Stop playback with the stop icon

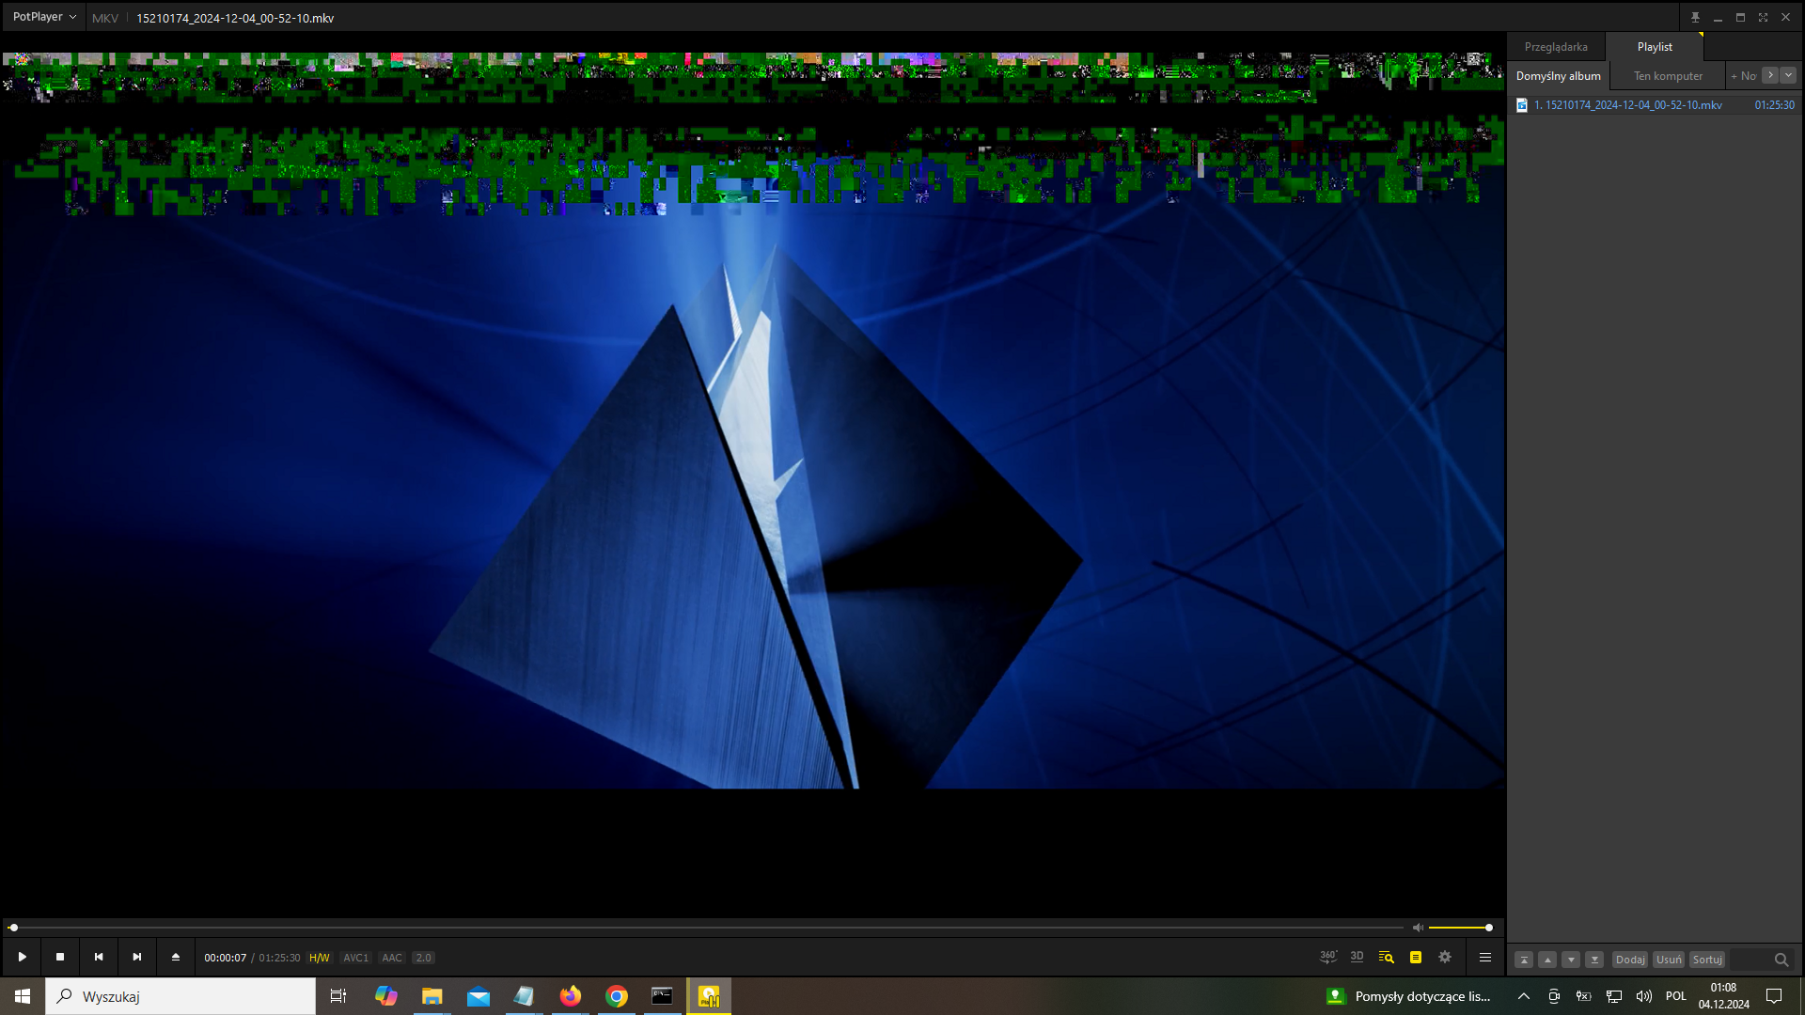click(x=60, y=957)
